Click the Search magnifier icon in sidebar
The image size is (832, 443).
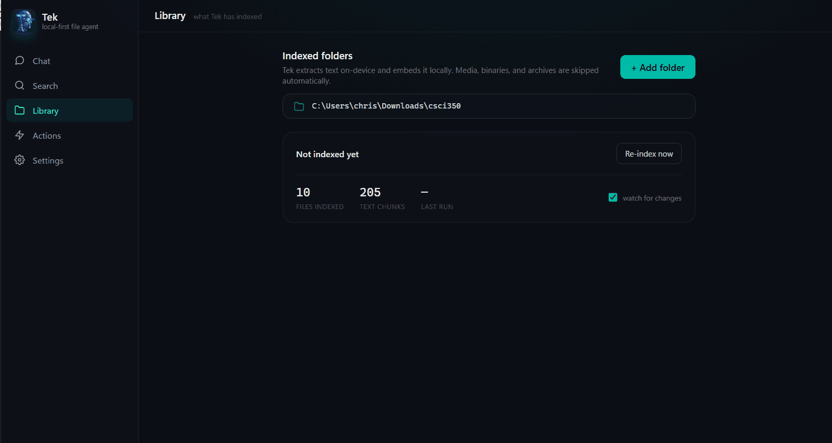[20, 85]
